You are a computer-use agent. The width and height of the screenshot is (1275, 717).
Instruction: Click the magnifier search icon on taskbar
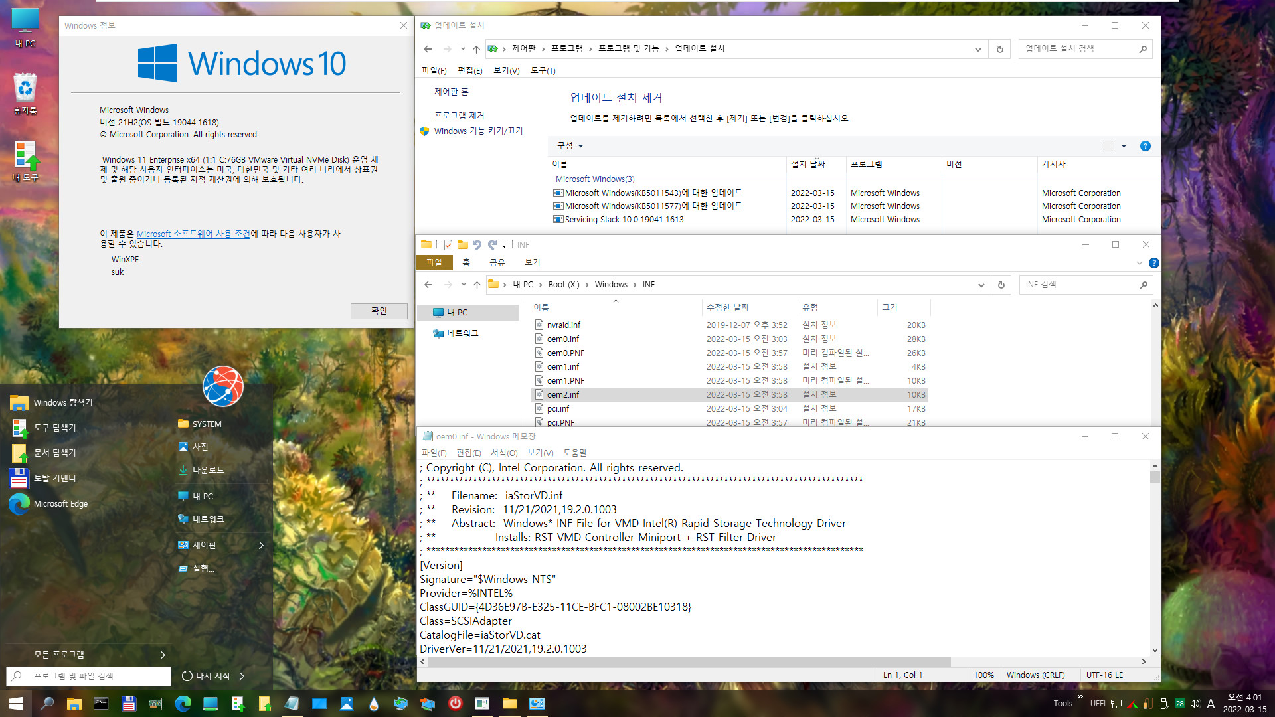46,704
